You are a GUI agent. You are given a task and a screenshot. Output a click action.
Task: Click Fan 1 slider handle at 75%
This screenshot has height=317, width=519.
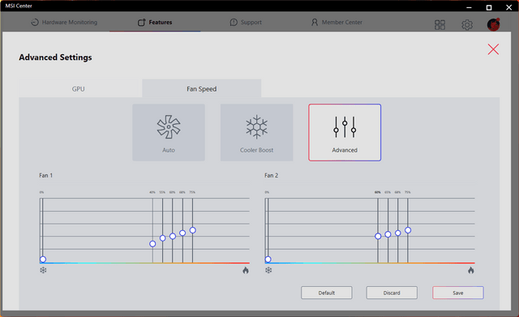[193, 230]
